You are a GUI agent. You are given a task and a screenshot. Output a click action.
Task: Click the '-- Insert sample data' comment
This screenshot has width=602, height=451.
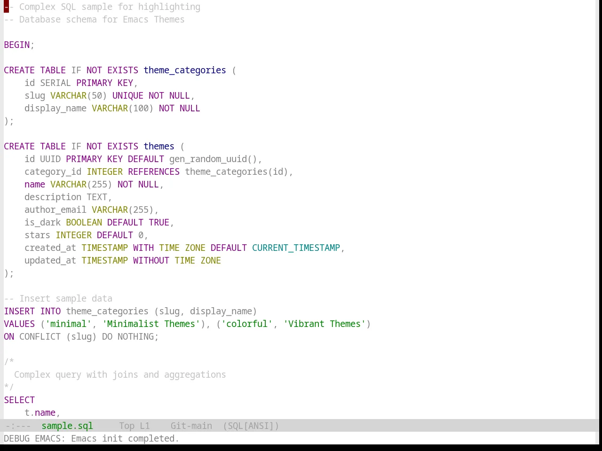click(58, 298)
